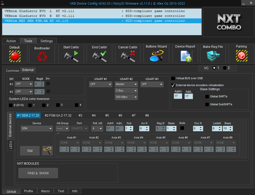Open the Device Report document icon
255x195 pixels.
[x=186, y=56]
